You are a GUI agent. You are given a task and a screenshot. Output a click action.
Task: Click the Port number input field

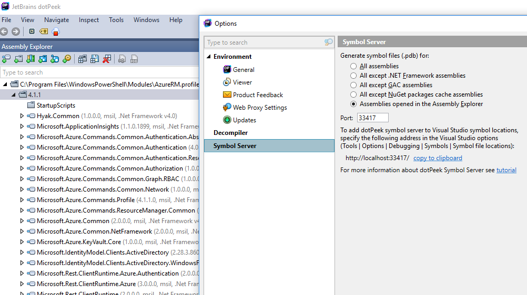(x=373, y=118)
